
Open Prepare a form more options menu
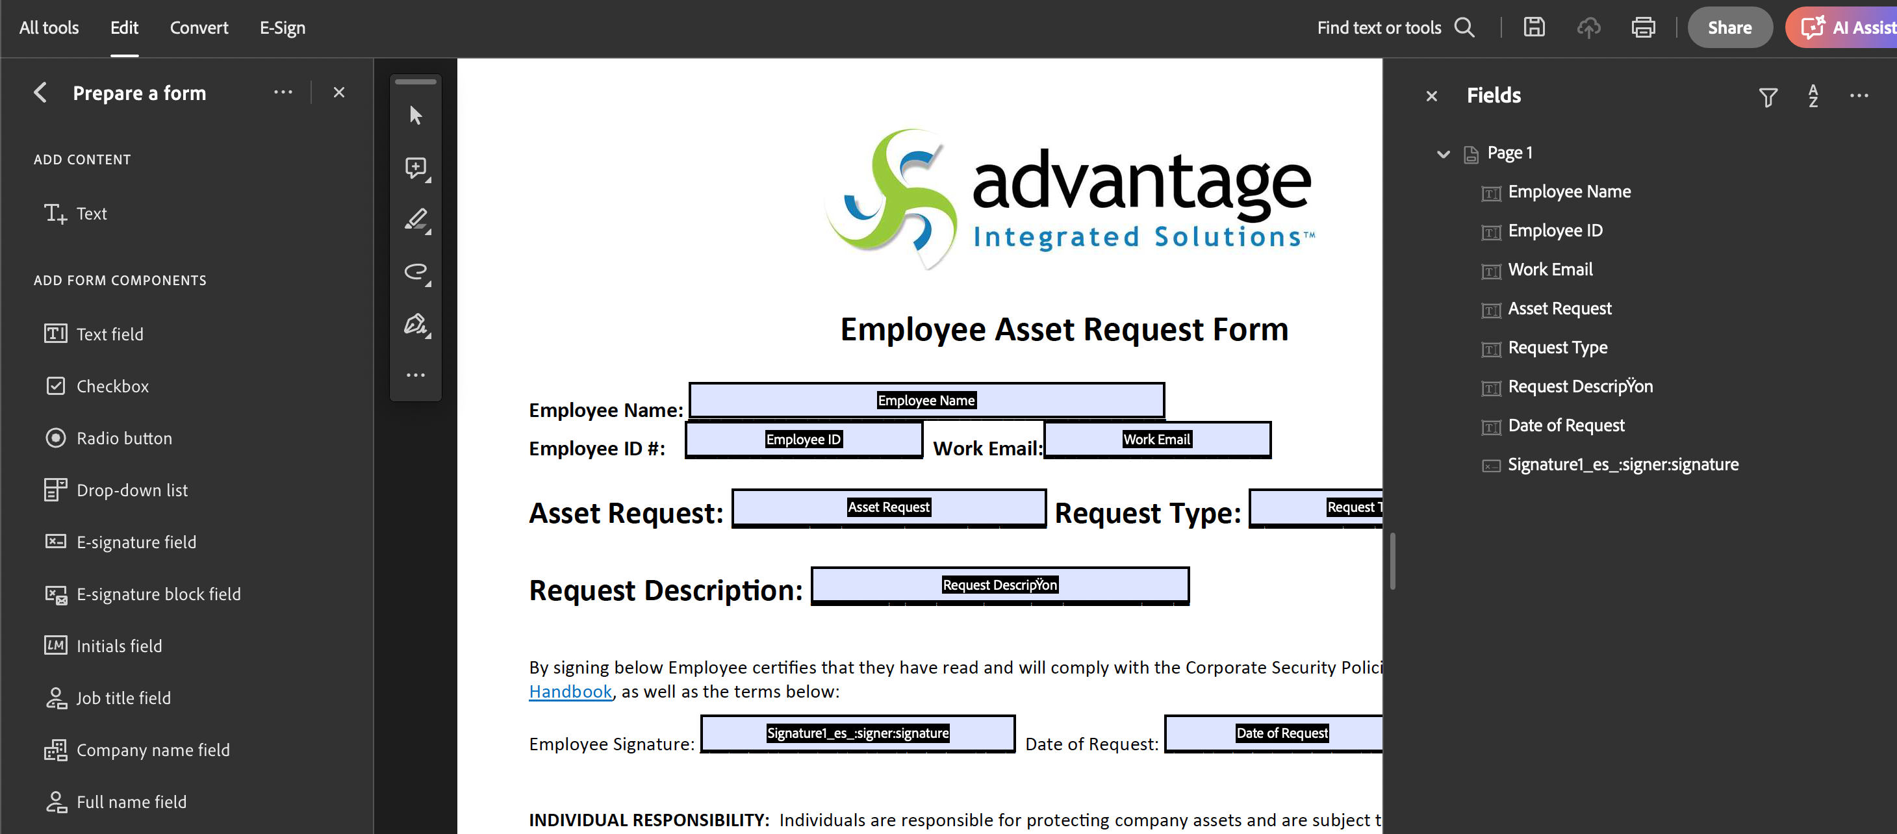283,93
